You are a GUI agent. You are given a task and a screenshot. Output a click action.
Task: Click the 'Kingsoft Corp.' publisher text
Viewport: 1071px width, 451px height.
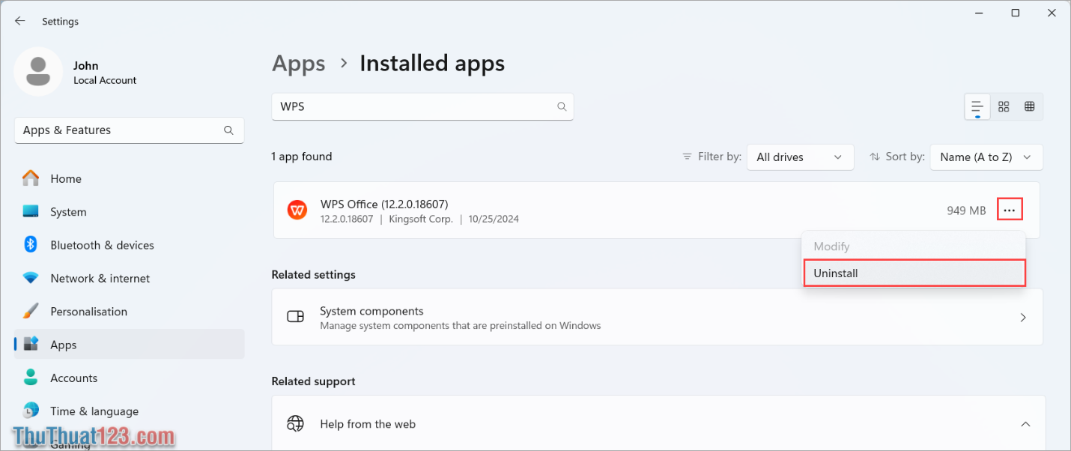(421, 220)
